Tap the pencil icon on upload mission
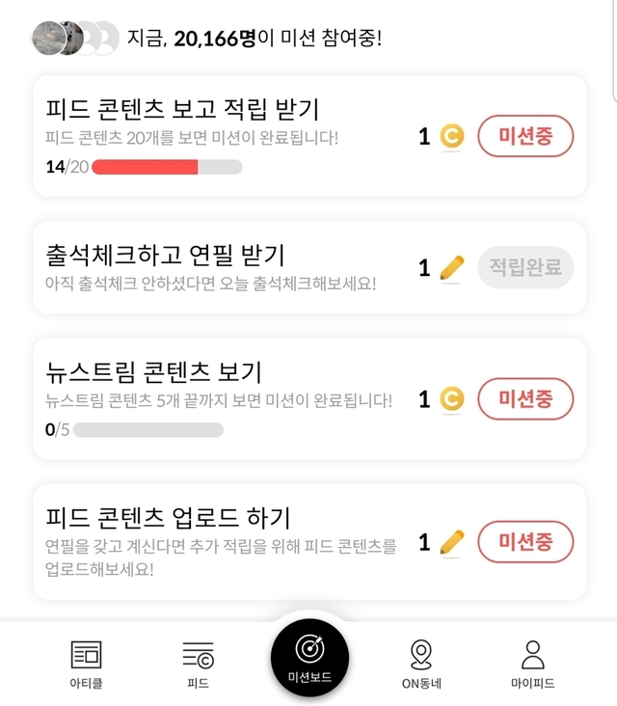 (x=451, y=543)
